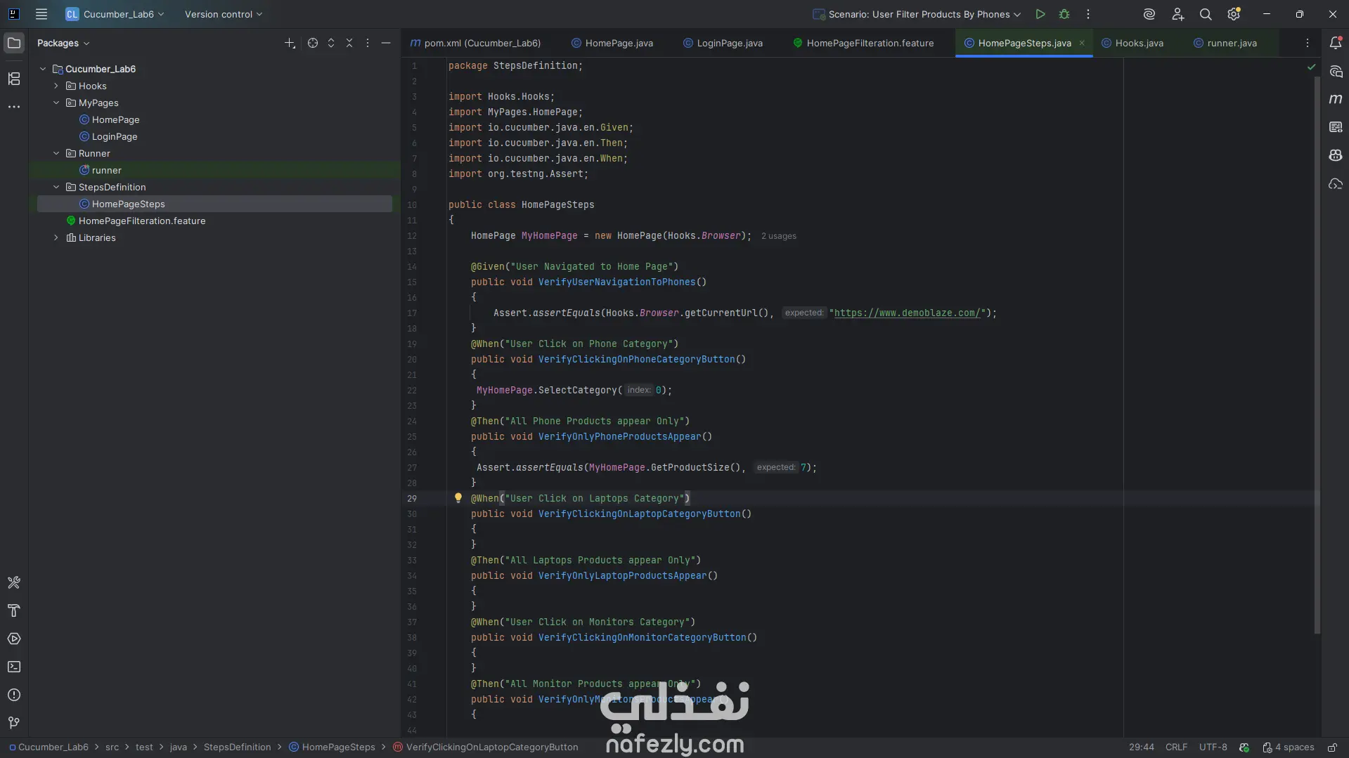1349x758 pixels.
Task: Collapse the Runner package
Action: point(56,153)
